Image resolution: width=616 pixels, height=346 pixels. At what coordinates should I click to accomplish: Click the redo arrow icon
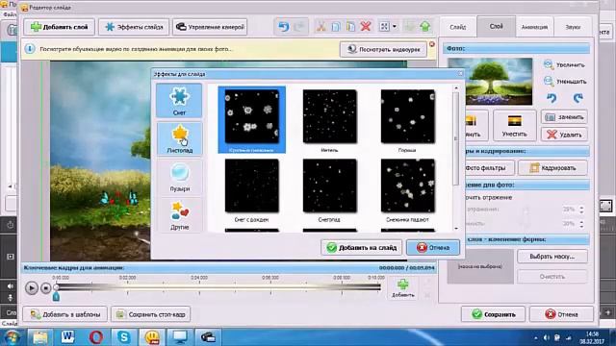299,27
